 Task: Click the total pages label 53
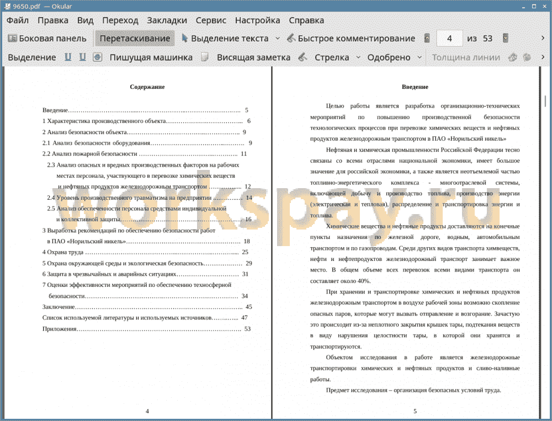coord(487,39)
